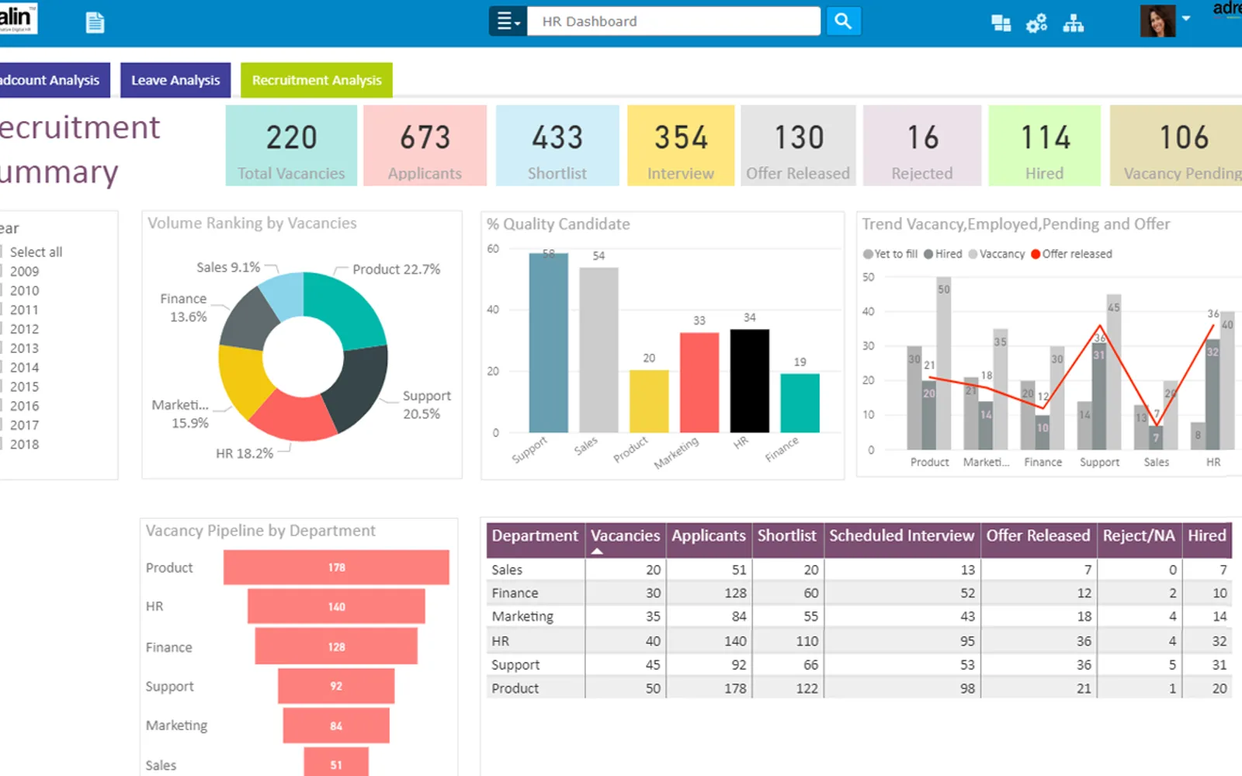Image resolution: width=1242 pixels, height=776 pixels.
Task: Open the hamburger menu beside search box
Action: pyautogui.click(x=508, y=22)
